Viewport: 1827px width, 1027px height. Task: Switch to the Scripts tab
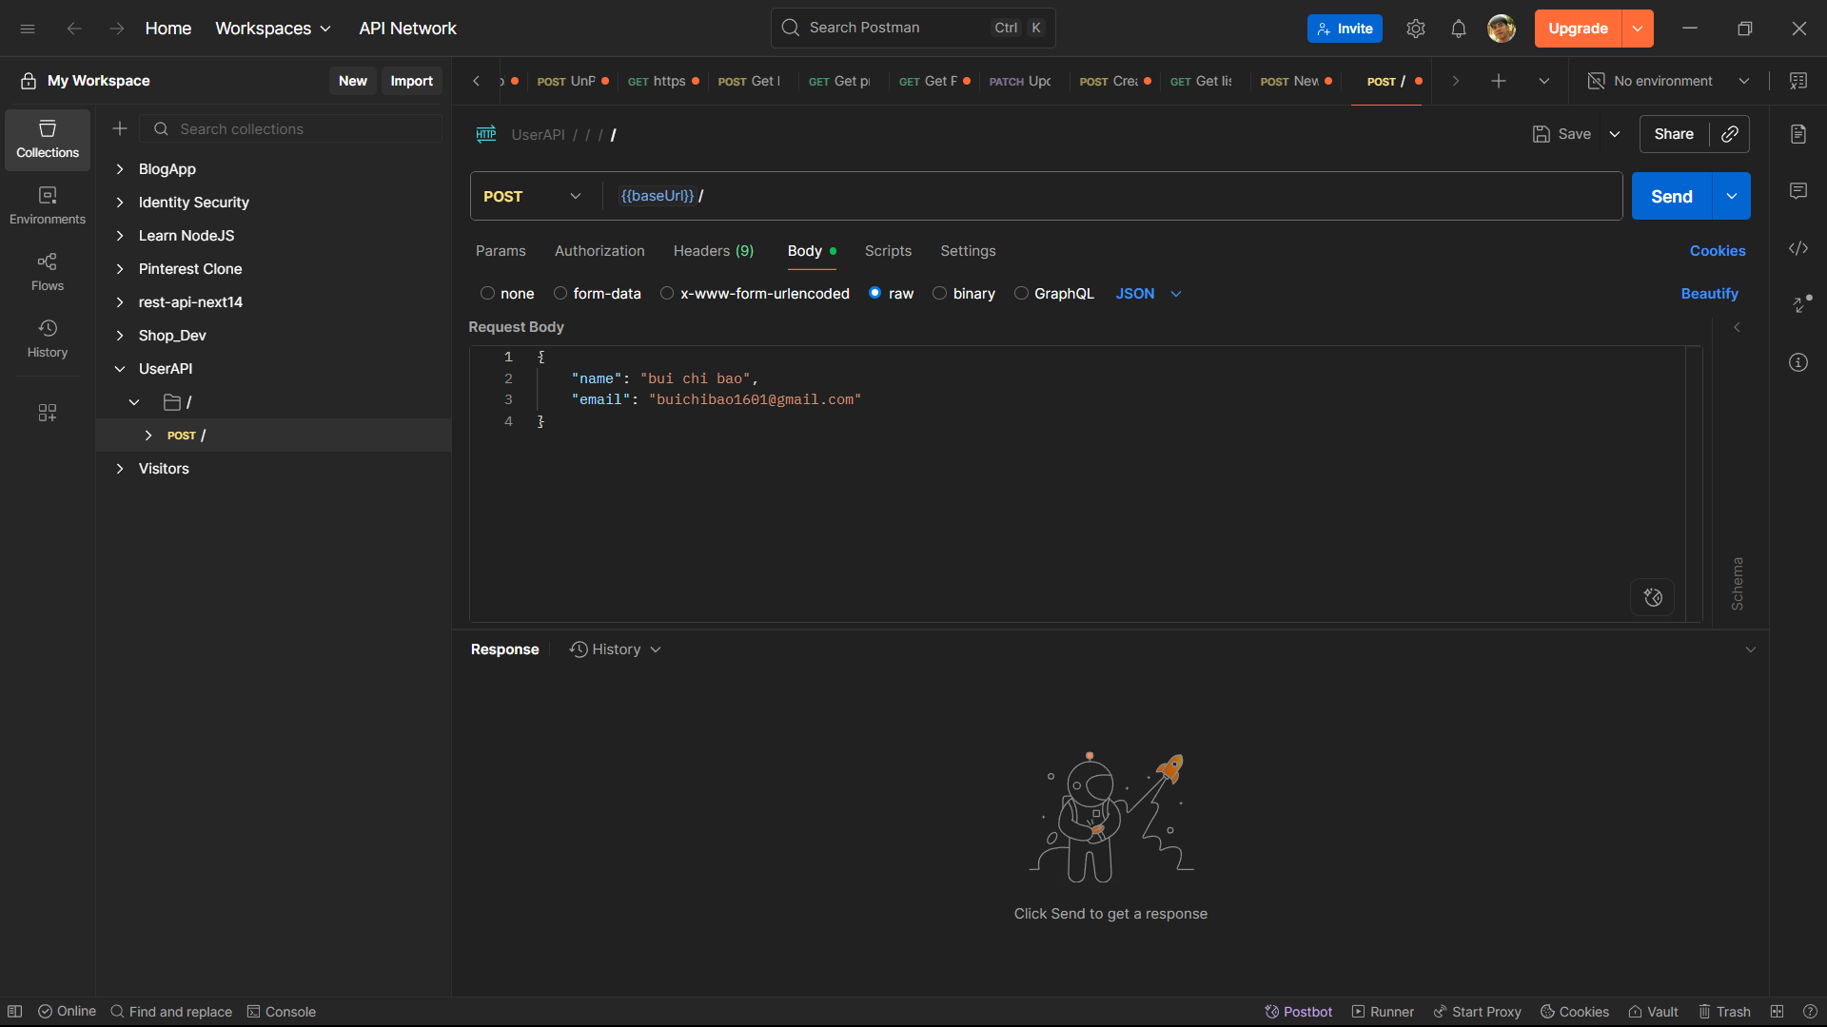coord(888,251)
